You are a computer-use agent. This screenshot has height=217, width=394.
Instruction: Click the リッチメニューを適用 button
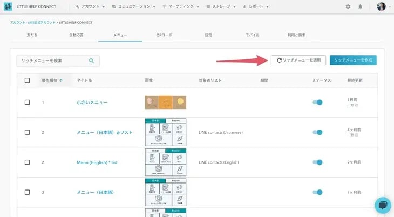[x=298, y=60]
